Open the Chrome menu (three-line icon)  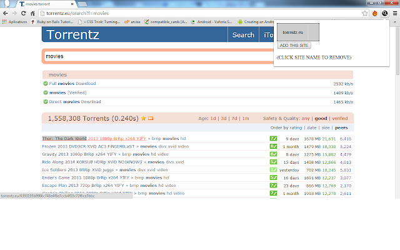pyautogui.click(x=394, y=12)
